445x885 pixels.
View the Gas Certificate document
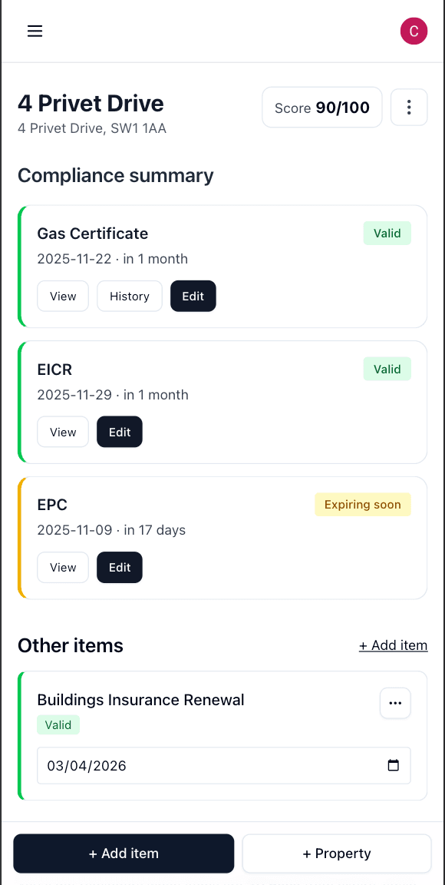[x=62, y=296]
